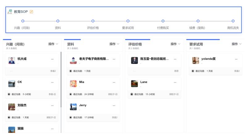This screenshot has height=139, width=247.
Task: Open more options on 刘俊杰 card
Action: pyautogui.click(x=52, y=106)
